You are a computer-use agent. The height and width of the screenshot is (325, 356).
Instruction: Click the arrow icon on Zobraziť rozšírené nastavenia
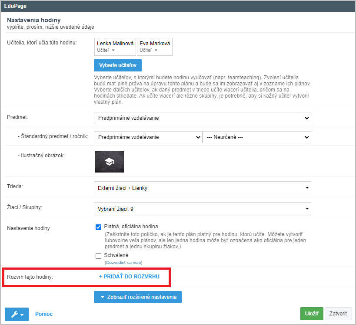(103, 297)
